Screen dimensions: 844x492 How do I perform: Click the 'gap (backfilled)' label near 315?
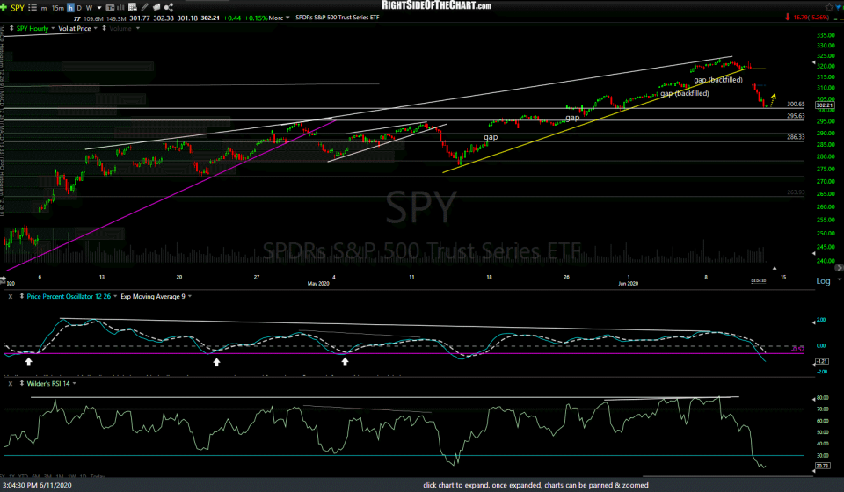click(x=718, y=80)
